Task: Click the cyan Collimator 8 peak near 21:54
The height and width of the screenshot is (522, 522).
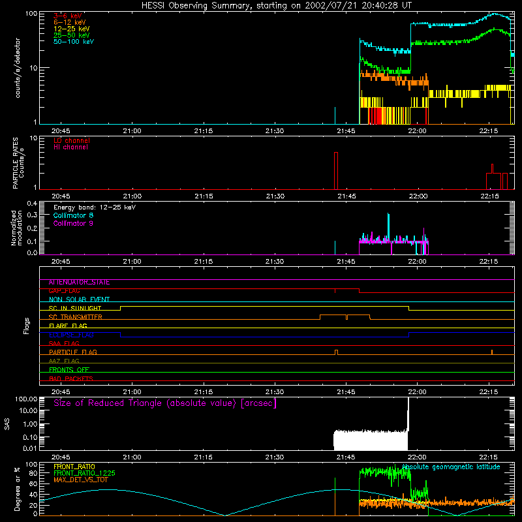Action: click(388, 226)
